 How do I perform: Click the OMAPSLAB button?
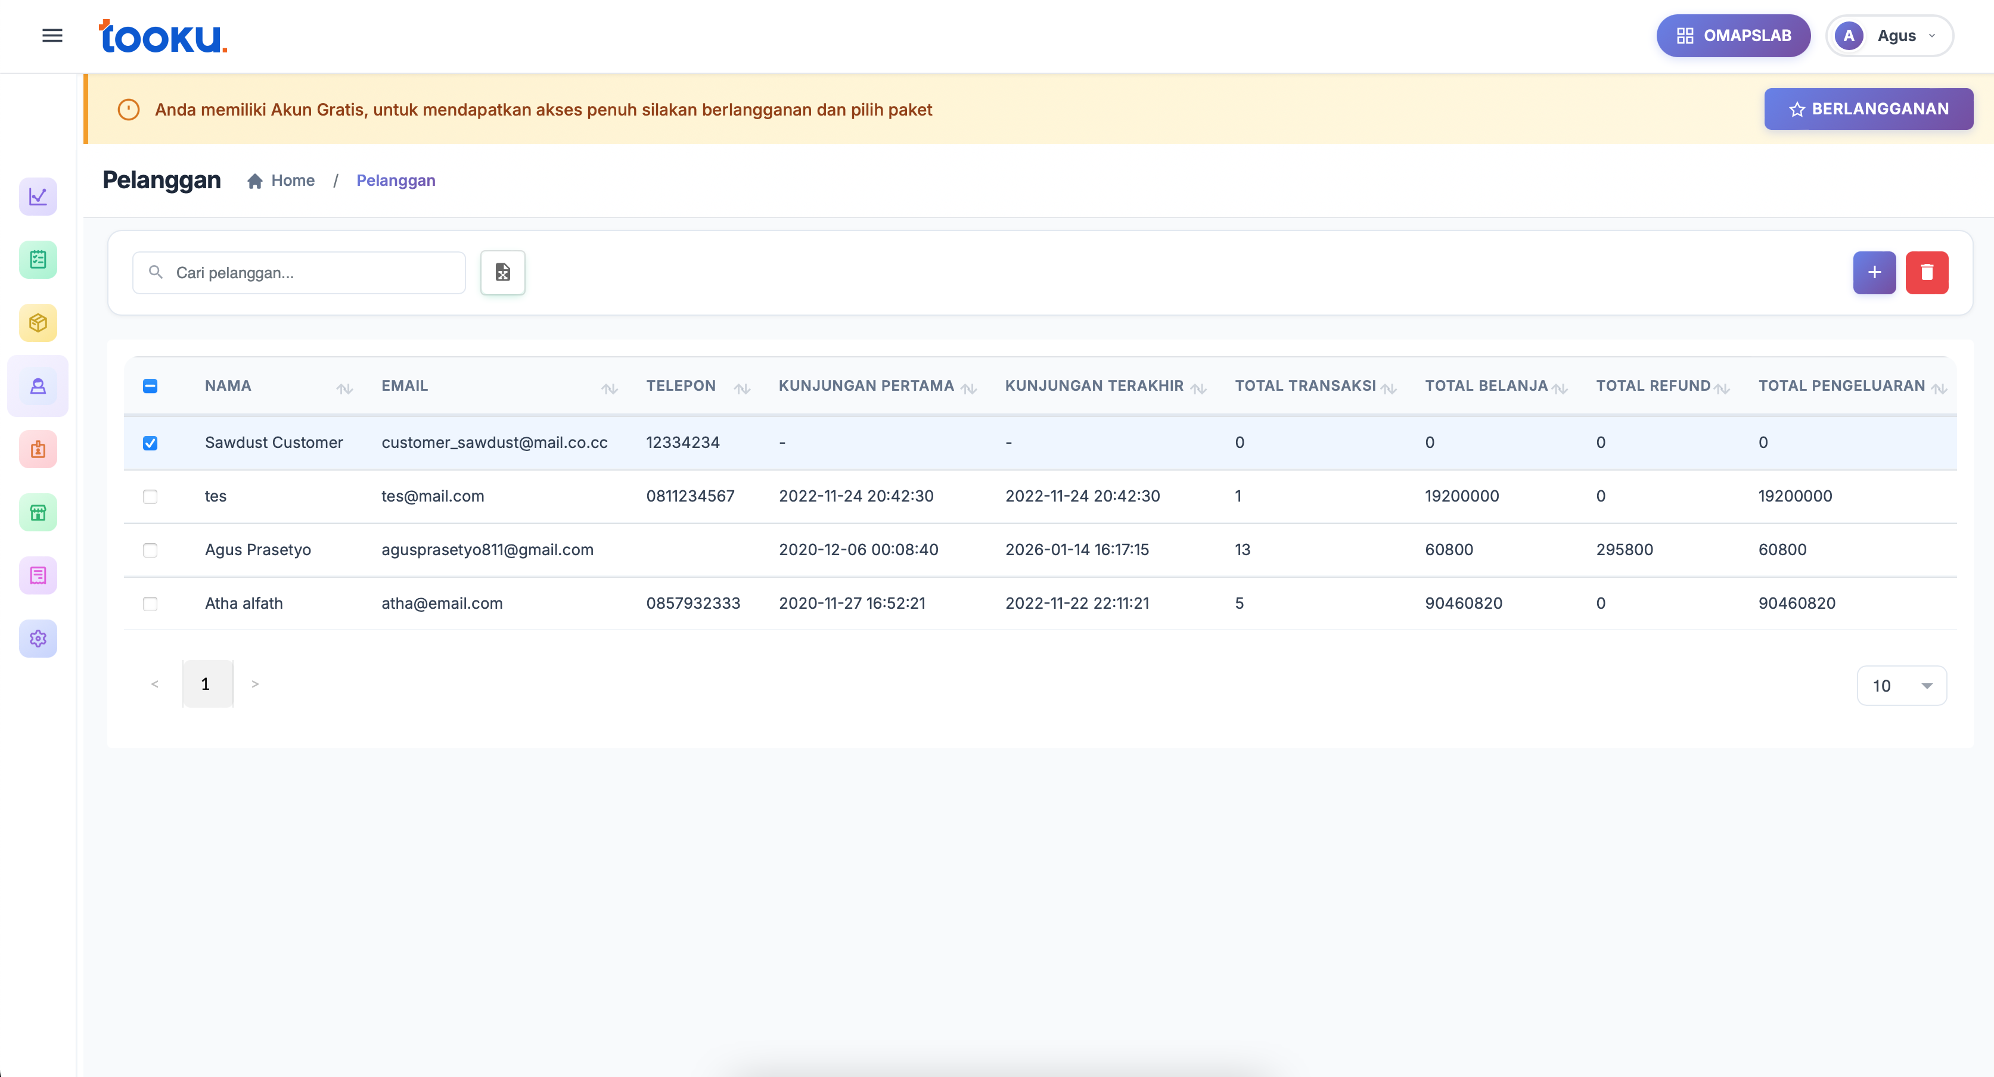[x=1732, y=36]
